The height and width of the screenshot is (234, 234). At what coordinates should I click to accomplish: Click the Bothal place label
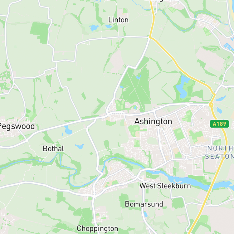(x=53, y=149)
